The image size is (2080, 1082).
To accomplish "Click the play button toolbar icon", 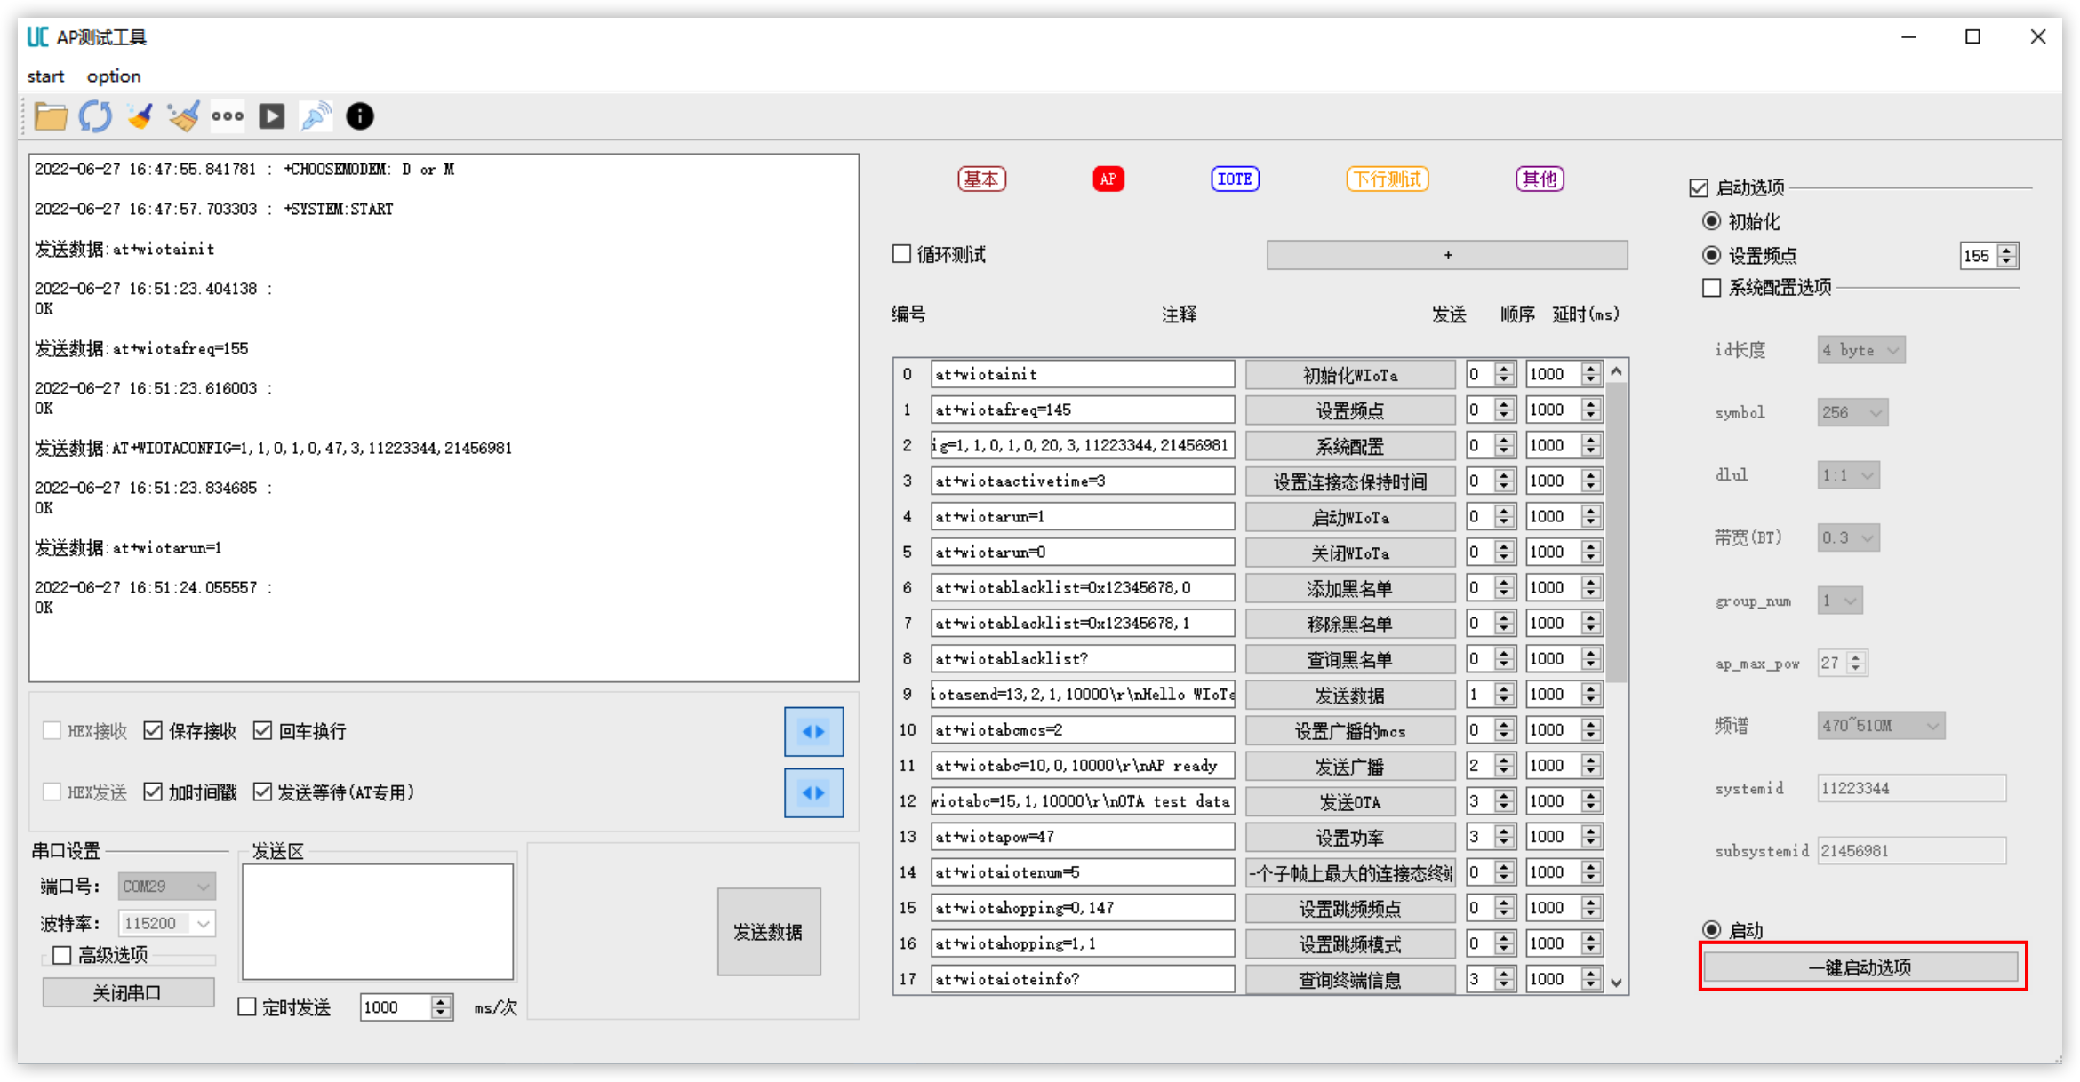I will [272, 116].
